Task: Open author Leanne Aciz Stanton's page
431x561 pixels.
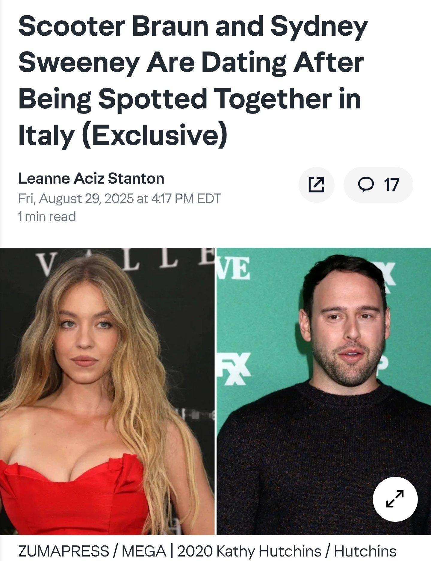Action: (91, 179)
